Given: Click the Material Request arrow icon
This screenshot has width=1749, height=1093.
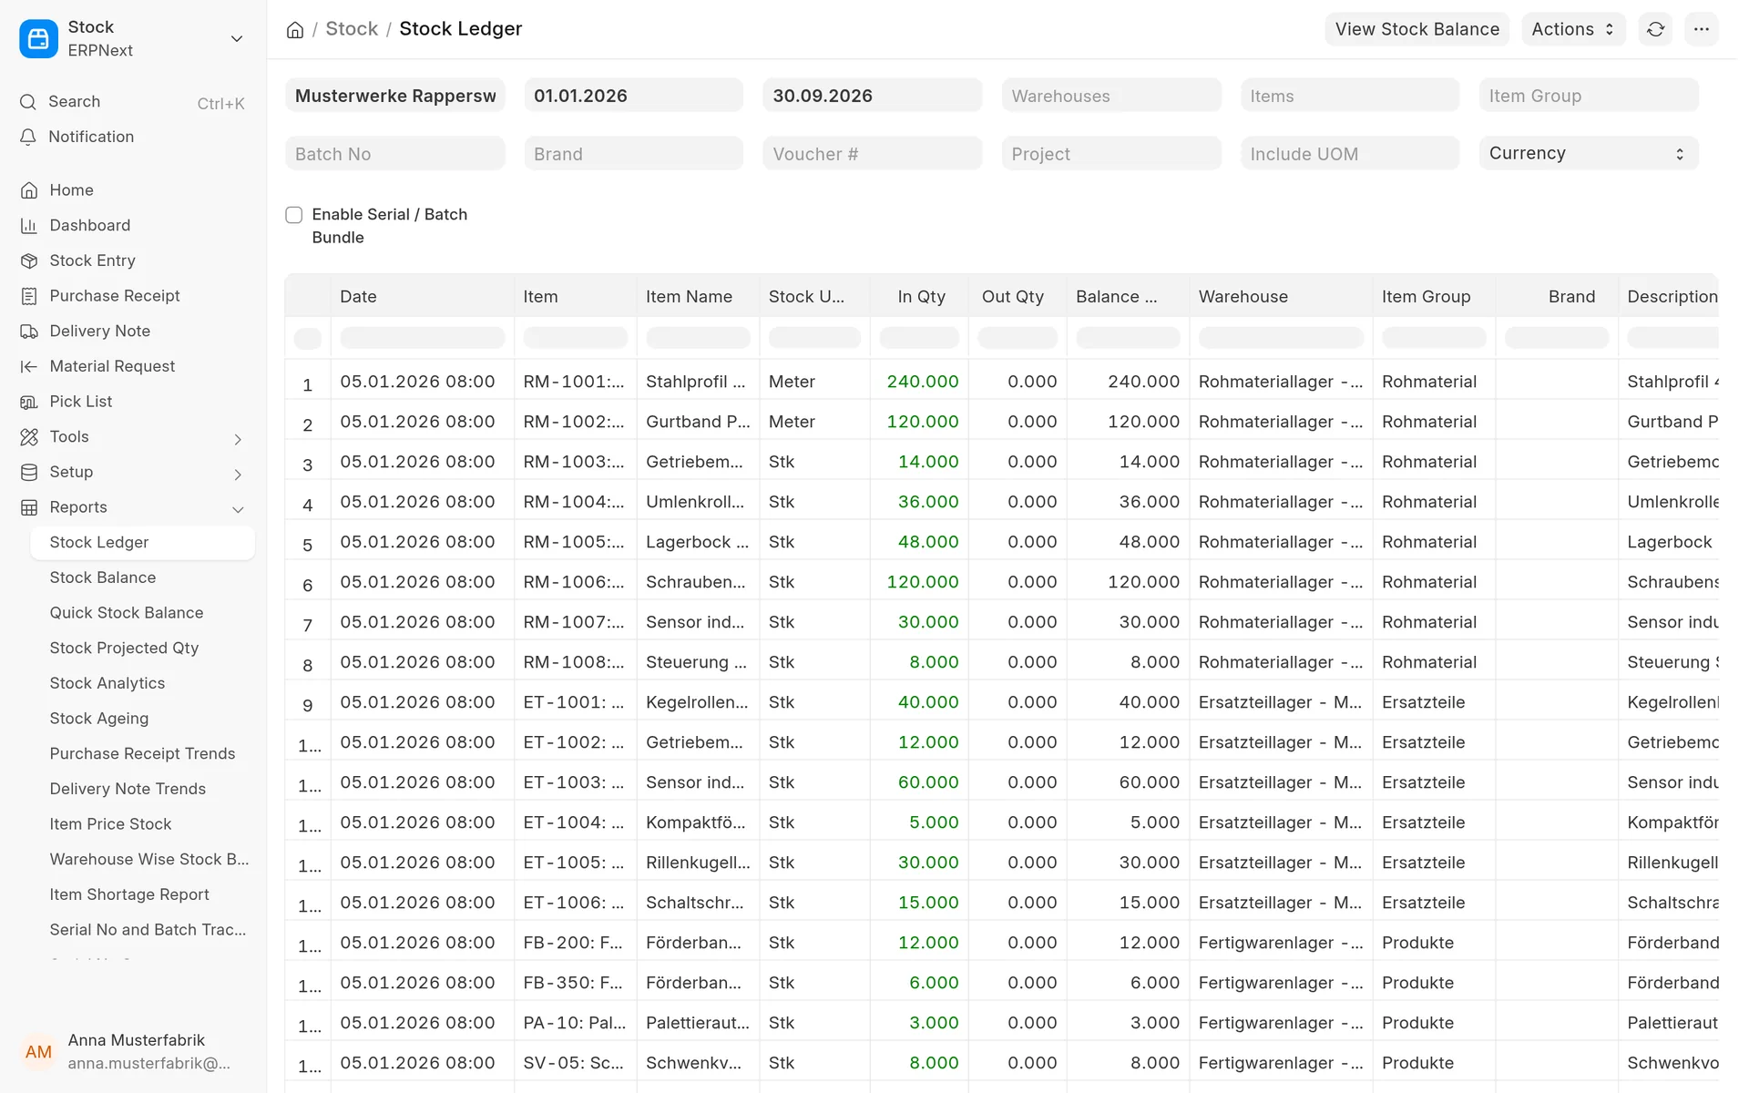Looking at the screenshot, I should [29, 367].
